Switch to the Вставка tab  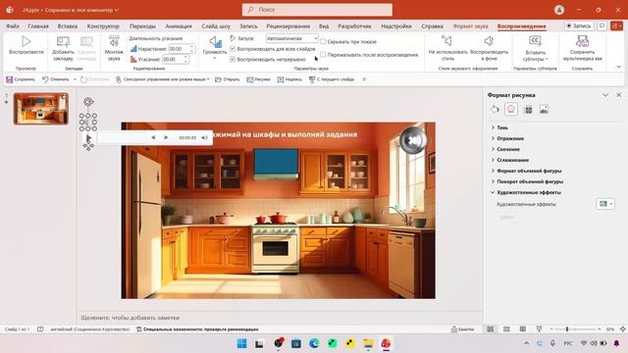[68, 26]
